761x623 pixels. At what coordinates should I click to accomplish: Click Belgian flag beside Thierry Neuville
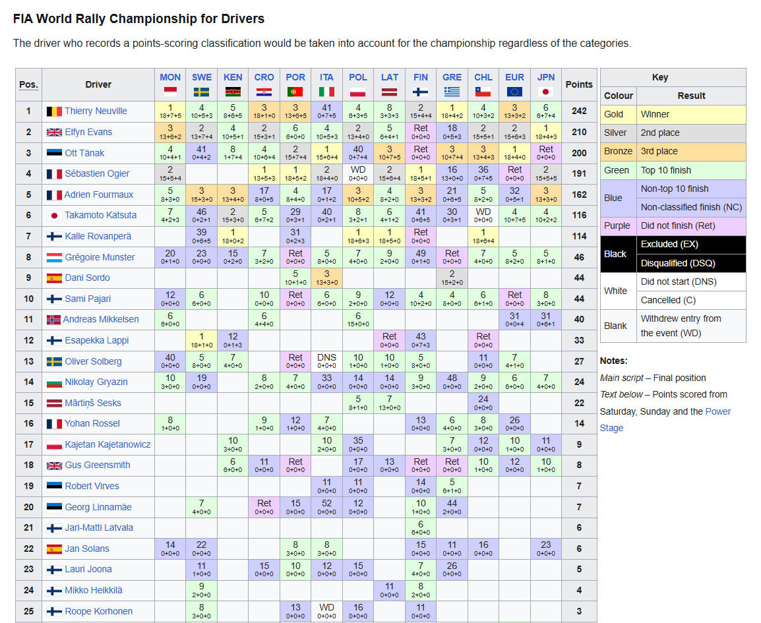54,111
